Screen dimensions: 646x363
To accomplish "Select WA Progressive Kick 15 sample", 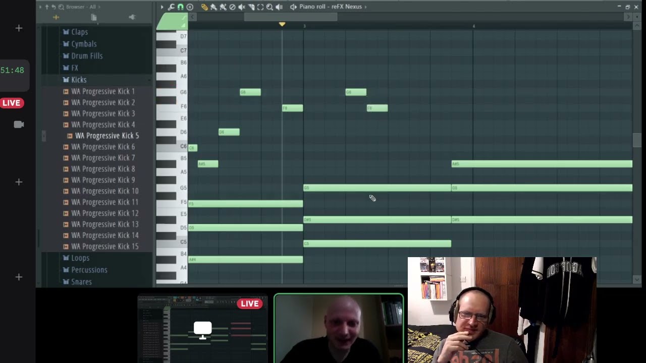I will click(x=104, y=247).
